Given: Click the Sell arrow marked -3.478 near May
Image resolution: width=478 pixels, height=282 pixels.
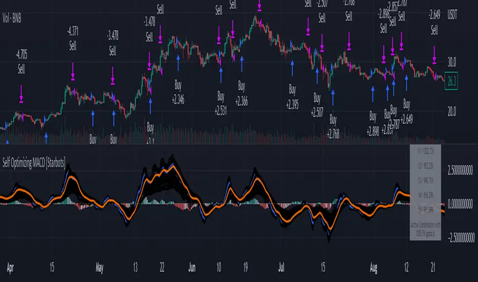Looking at the screenshot, I should (x=112, y=75).
